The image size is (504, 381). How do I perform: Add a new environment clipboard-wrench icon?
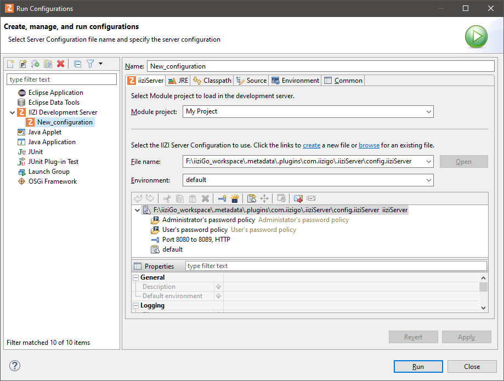(252, 198)
